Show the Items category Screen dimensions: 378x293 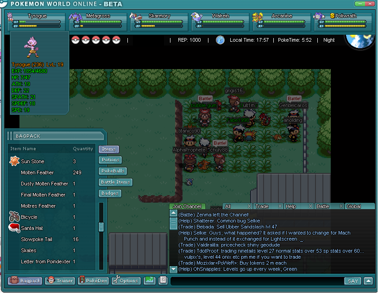point(109,149)
